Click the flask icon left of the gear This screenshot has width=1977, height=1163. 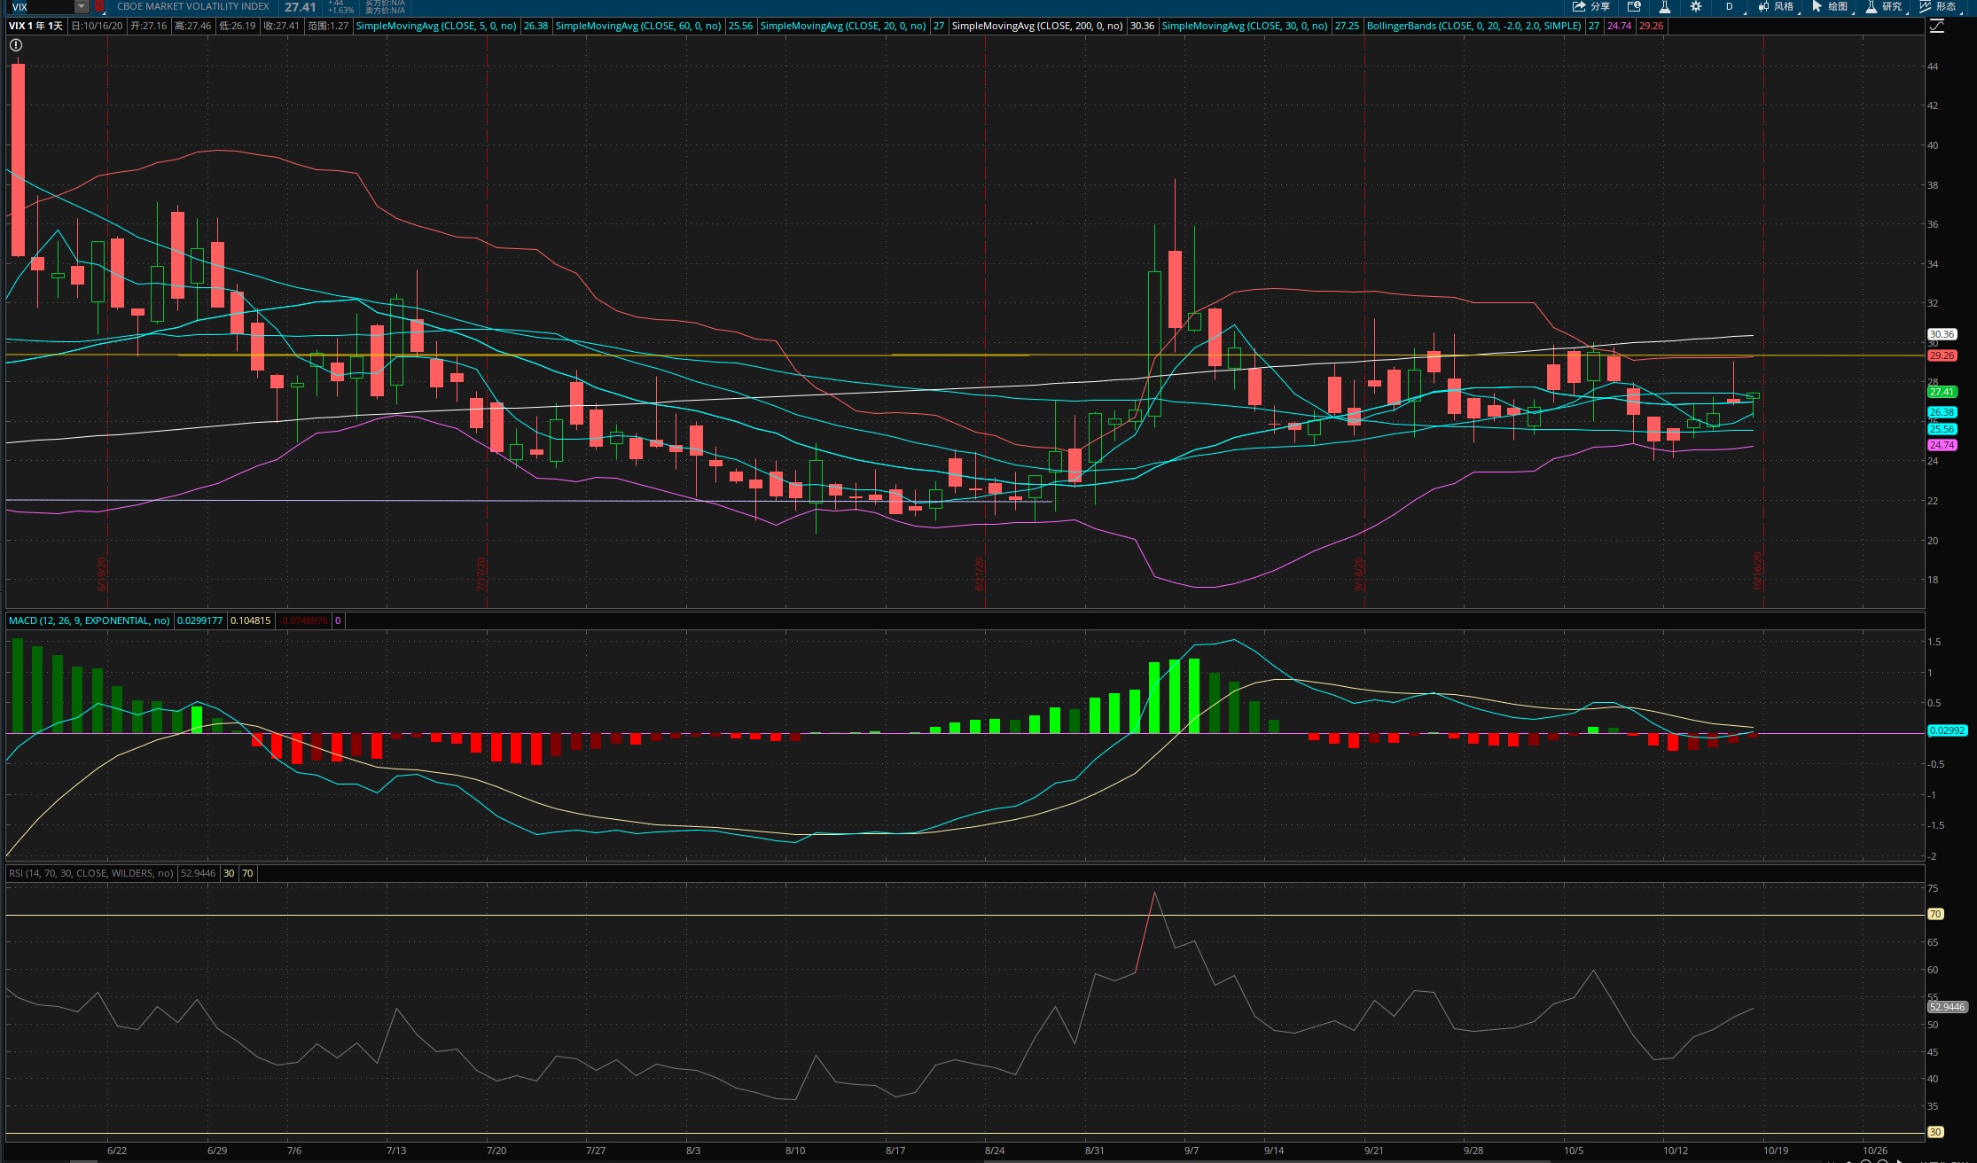click(1664, 6)
